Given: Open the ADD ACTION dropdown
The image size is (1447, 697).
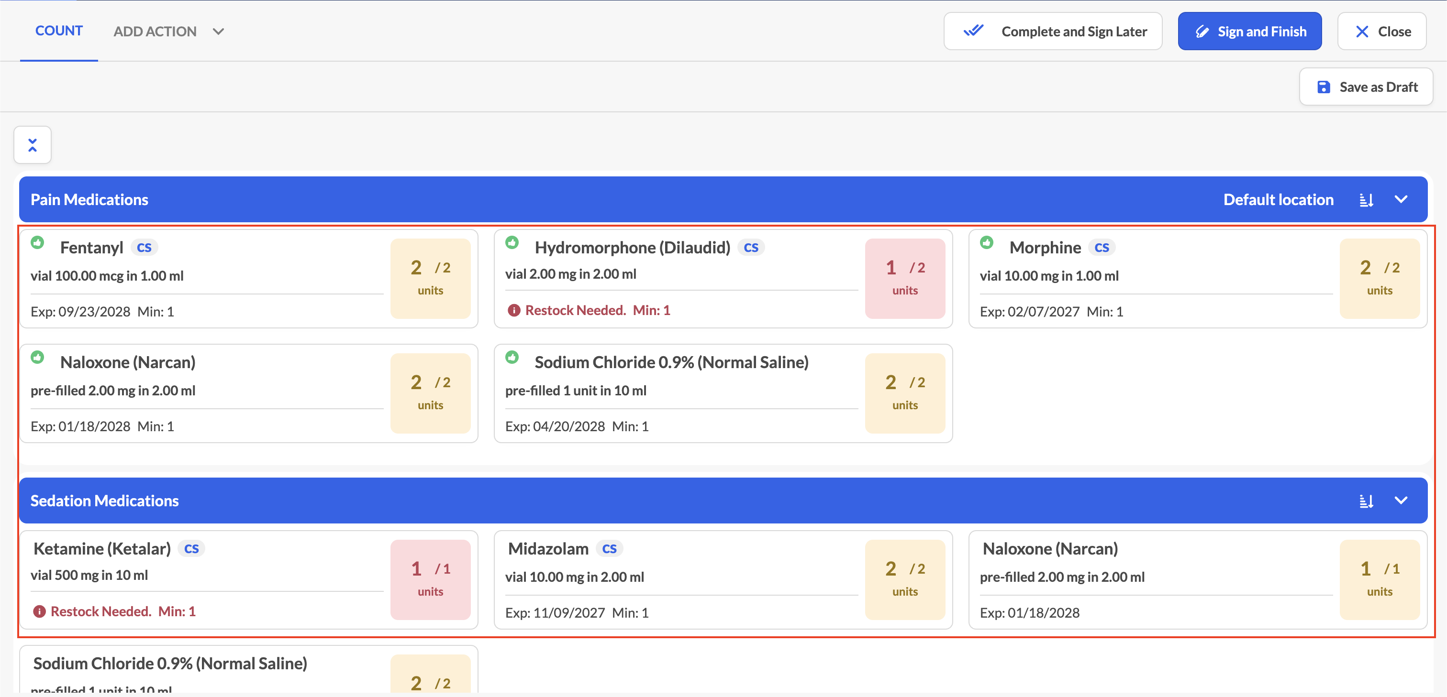Looking at the screenshot, I should (168, 32).
